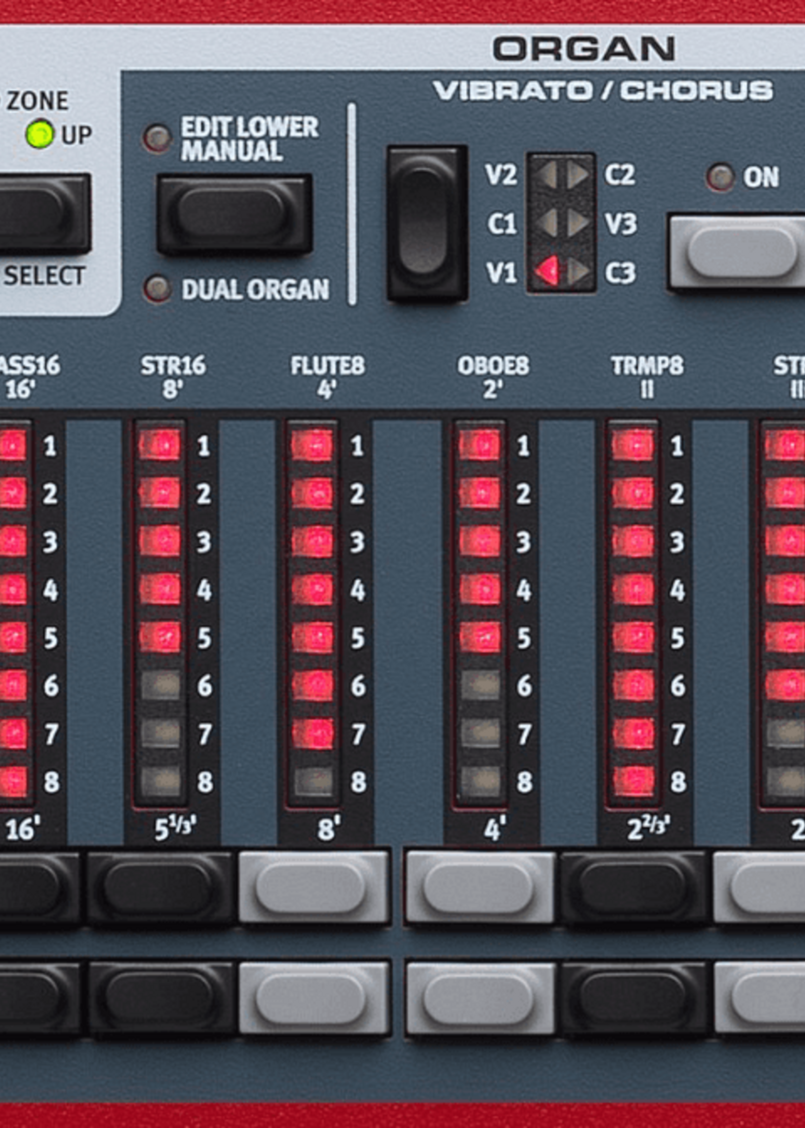Click the EDIT LOWER MANUAL label
Screen dimensions: 805x1128
[250, 139]
